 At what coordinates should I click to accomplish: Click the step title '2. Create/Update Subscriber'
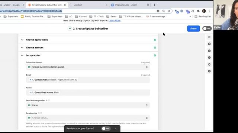91,28
